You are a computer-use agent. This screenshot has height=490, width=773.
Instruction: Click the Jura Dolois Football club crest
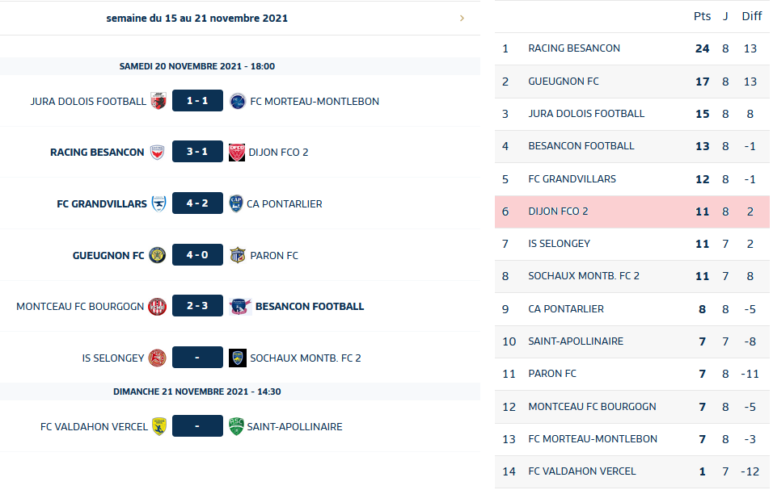[x=158, y=101]
